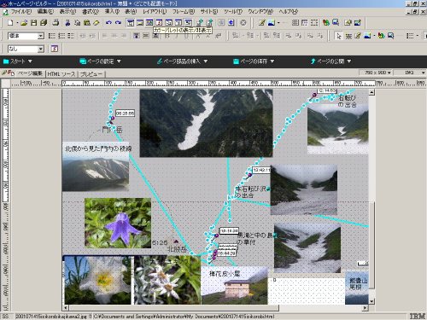Screen dimensions: 427x320
Task: Click the stop loading icon
Action: (243, 23)
